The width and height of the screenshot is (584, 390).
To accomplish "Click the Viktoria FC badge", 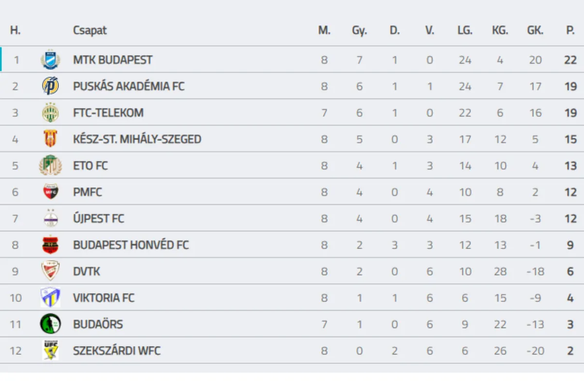I will (x=50, y=298).
